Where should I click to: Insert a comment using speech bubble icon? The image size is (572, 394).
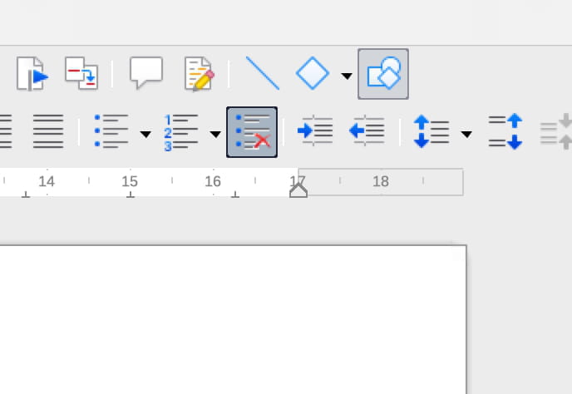(146, 72)
